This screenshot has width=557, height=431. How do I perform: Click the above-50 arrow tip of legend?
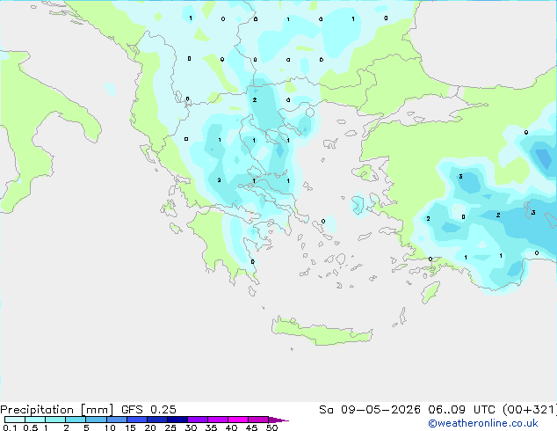(x=278, y=420)
